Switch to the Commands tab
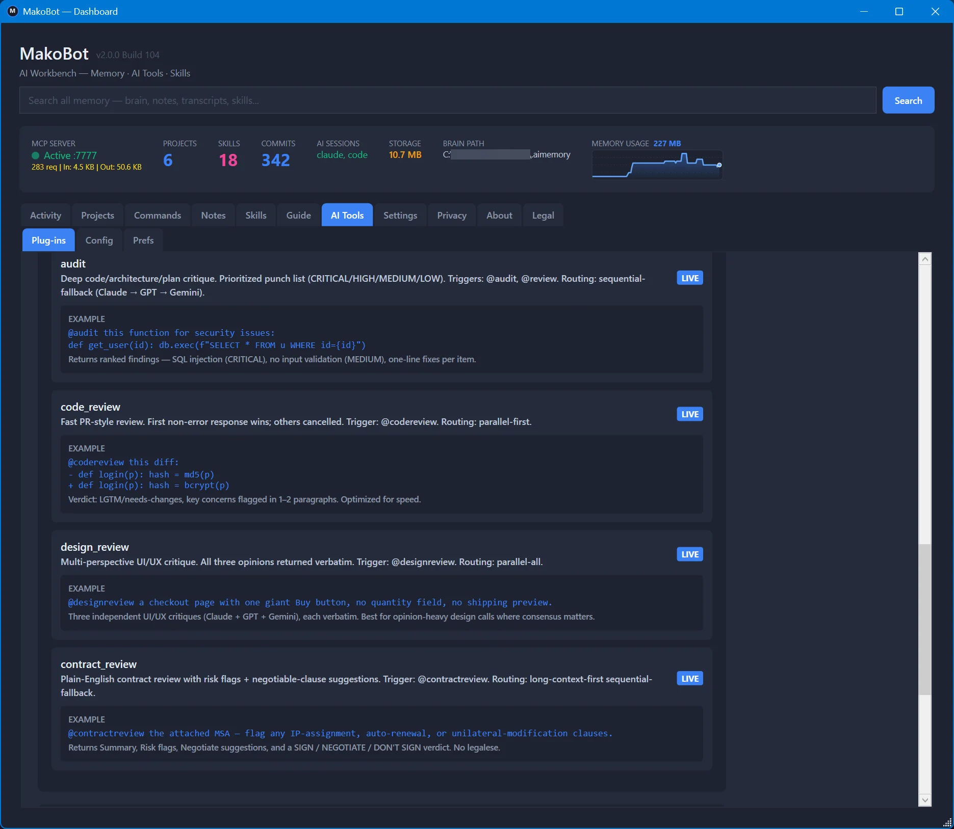The height and width of the screenshot is (829, 954). 158,216
